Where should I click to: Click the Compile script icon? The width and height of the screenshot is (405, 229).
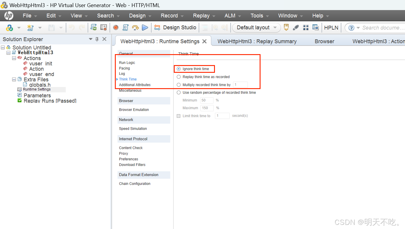pos(125,28)
